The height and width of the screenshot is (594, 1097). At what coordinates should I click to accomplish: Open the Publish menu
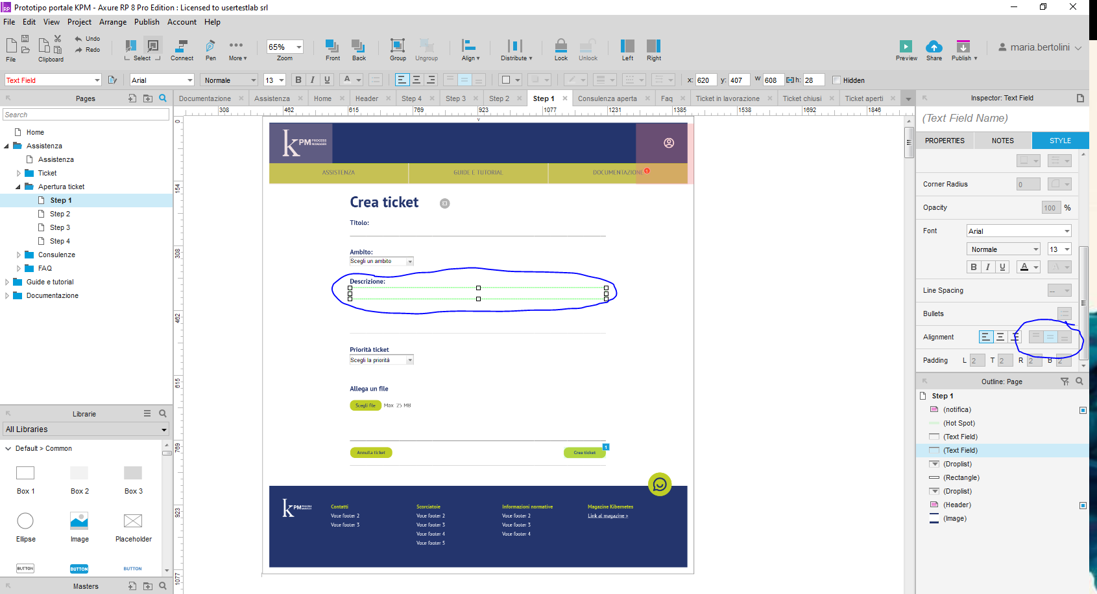point(147,21)
